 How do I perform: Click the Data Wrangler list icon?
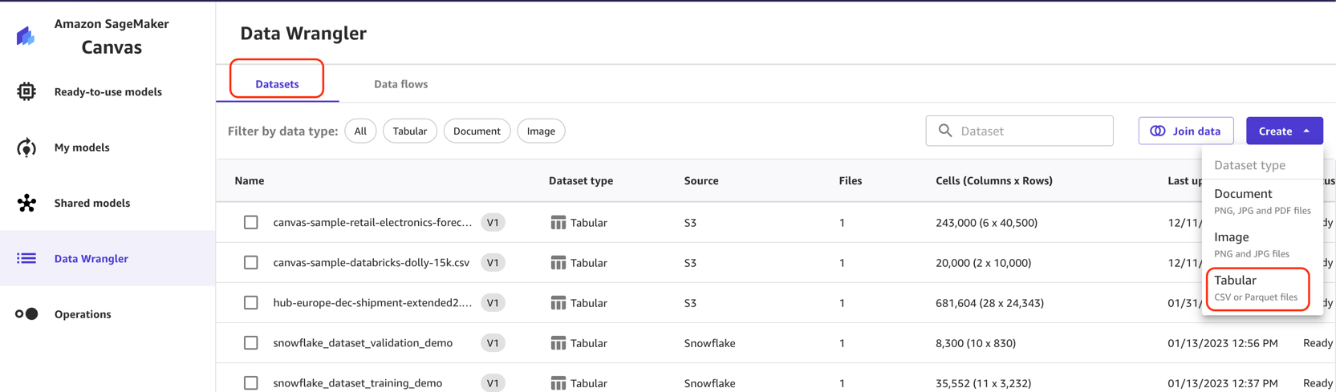26,258
